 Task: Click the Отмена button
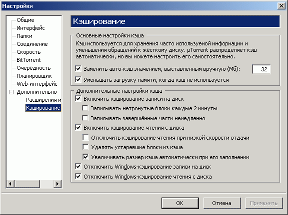click(222, 203)
